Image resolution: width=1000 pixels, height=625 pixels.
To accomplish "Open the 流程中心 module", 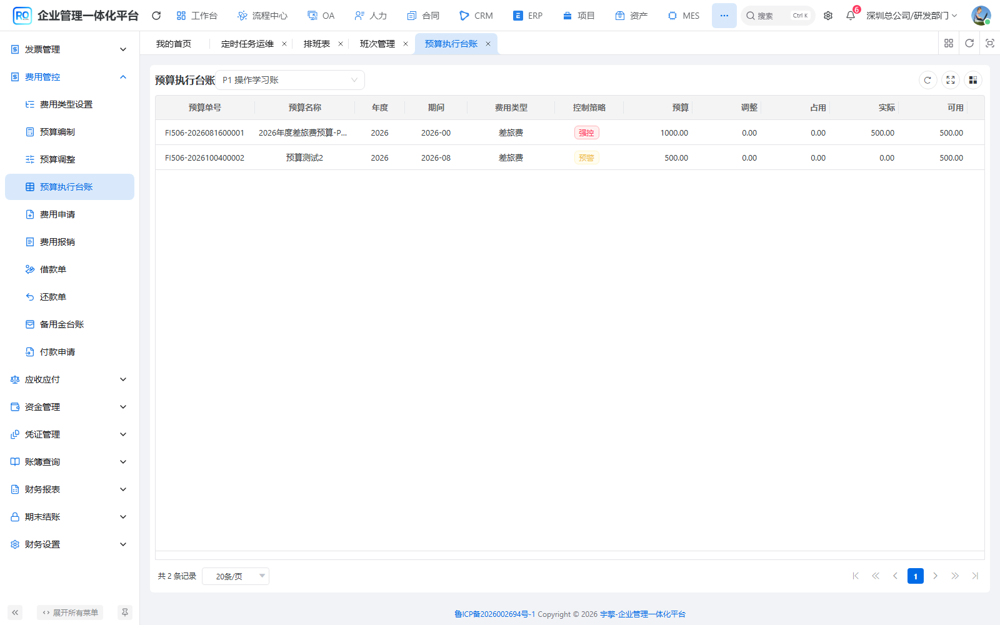I will click(x=262, y=16).
